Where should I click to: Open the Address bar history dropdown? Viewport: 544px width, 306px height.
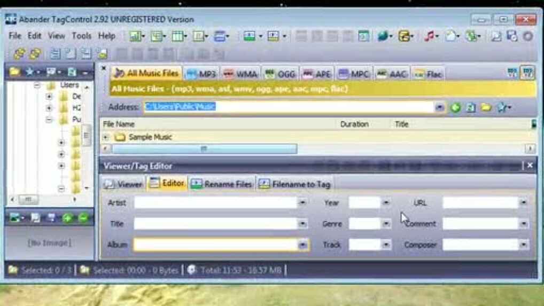point(439,107)
